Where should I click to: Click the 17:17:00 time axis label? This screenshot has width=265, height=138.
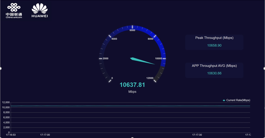45,135
